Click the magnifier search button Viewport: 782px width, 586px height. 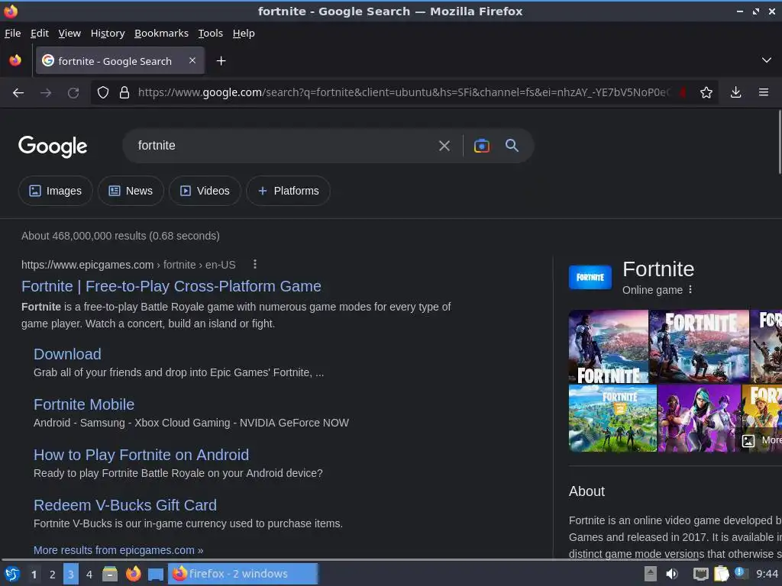point(512,146)
